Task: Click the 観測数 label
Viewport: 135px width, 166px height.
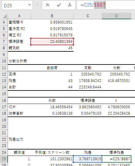Action: click(14, 48)
